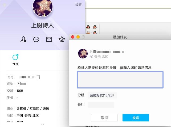171x127 pixels.
Task: Close the 添加好友 window with red button
Action: click(x=73, y=37)
